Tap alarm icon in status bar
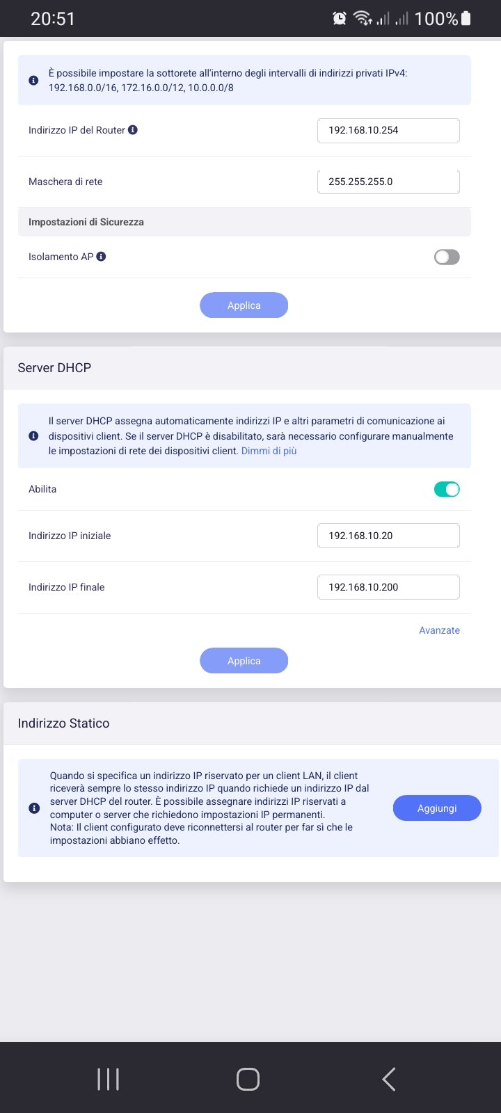The image size is (501, 1113). pyautogui.click(x=340, y=19)
